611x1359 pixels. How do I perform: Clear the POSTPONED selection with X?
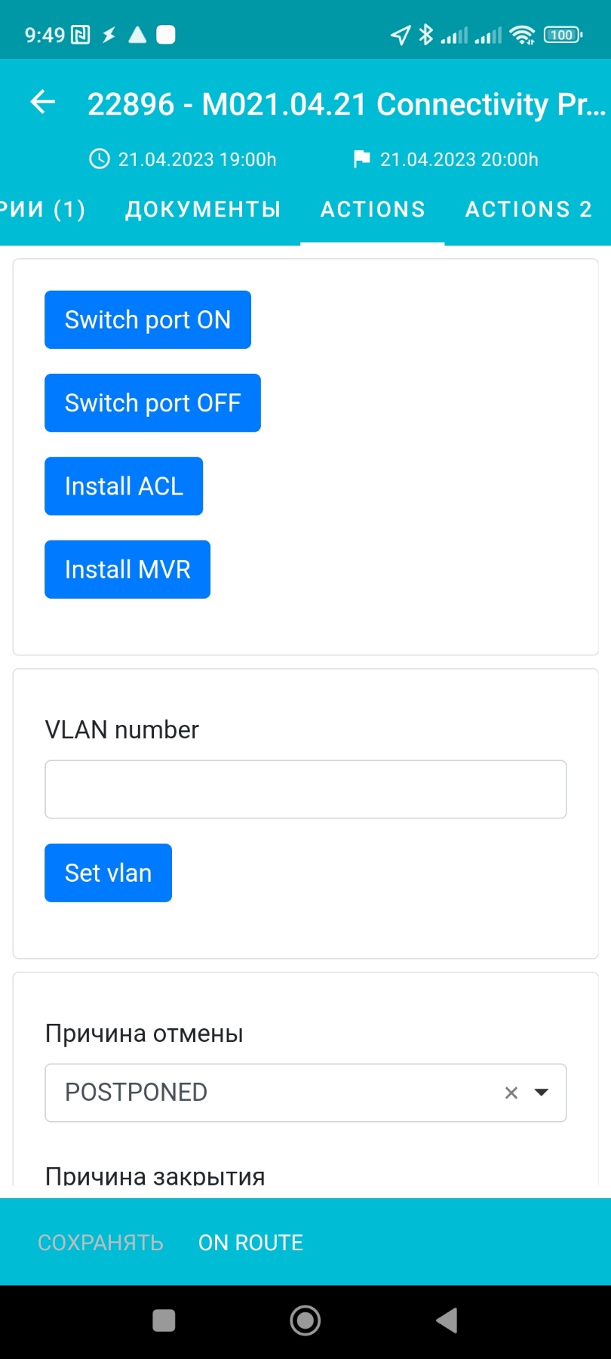pyautogui.click(x=511, y=1092)
